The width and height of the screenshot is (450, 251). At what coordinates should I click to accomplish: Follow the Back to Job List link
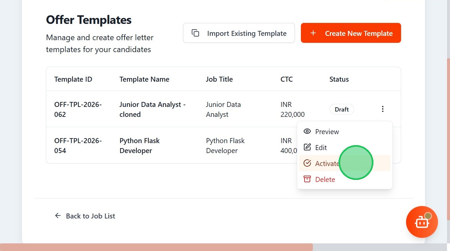90,216
